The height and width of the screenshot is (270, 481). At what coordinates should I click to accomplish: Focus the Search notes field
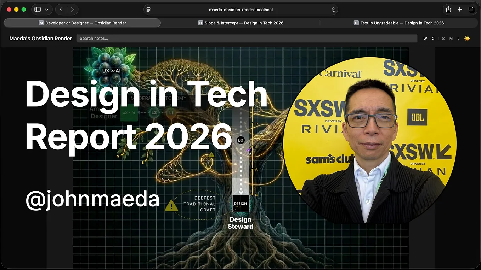coord(247,39)
